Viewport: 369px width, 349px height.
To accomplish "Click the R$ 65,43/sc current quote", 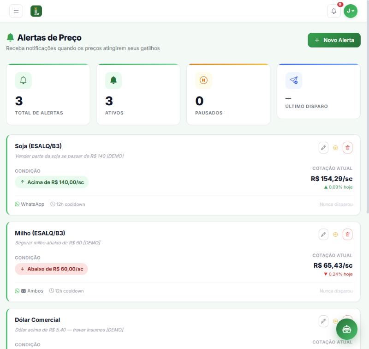I will (x=333, y=265).
